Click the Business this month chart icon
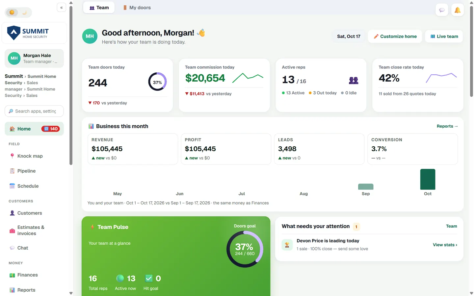The image size is (474, 296). (91, 126)
